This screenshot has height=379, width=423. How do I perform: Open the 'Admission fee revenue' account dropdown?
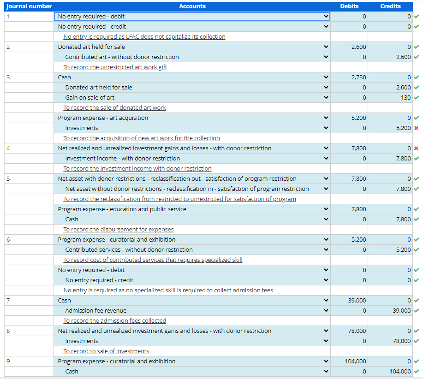tap(192, 311)
